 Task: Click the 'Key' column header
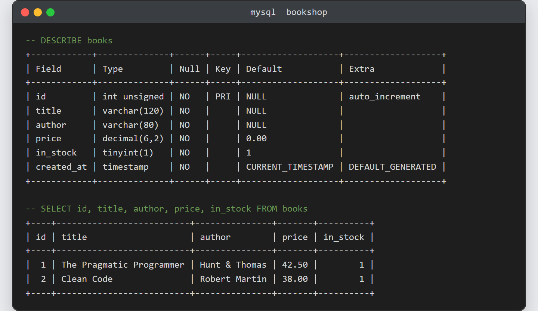coord(223,69)
